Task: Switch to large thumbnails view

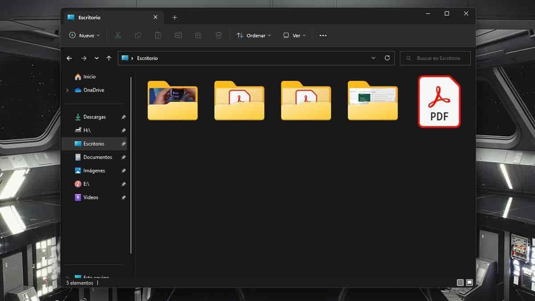Action: click(469, 283)
